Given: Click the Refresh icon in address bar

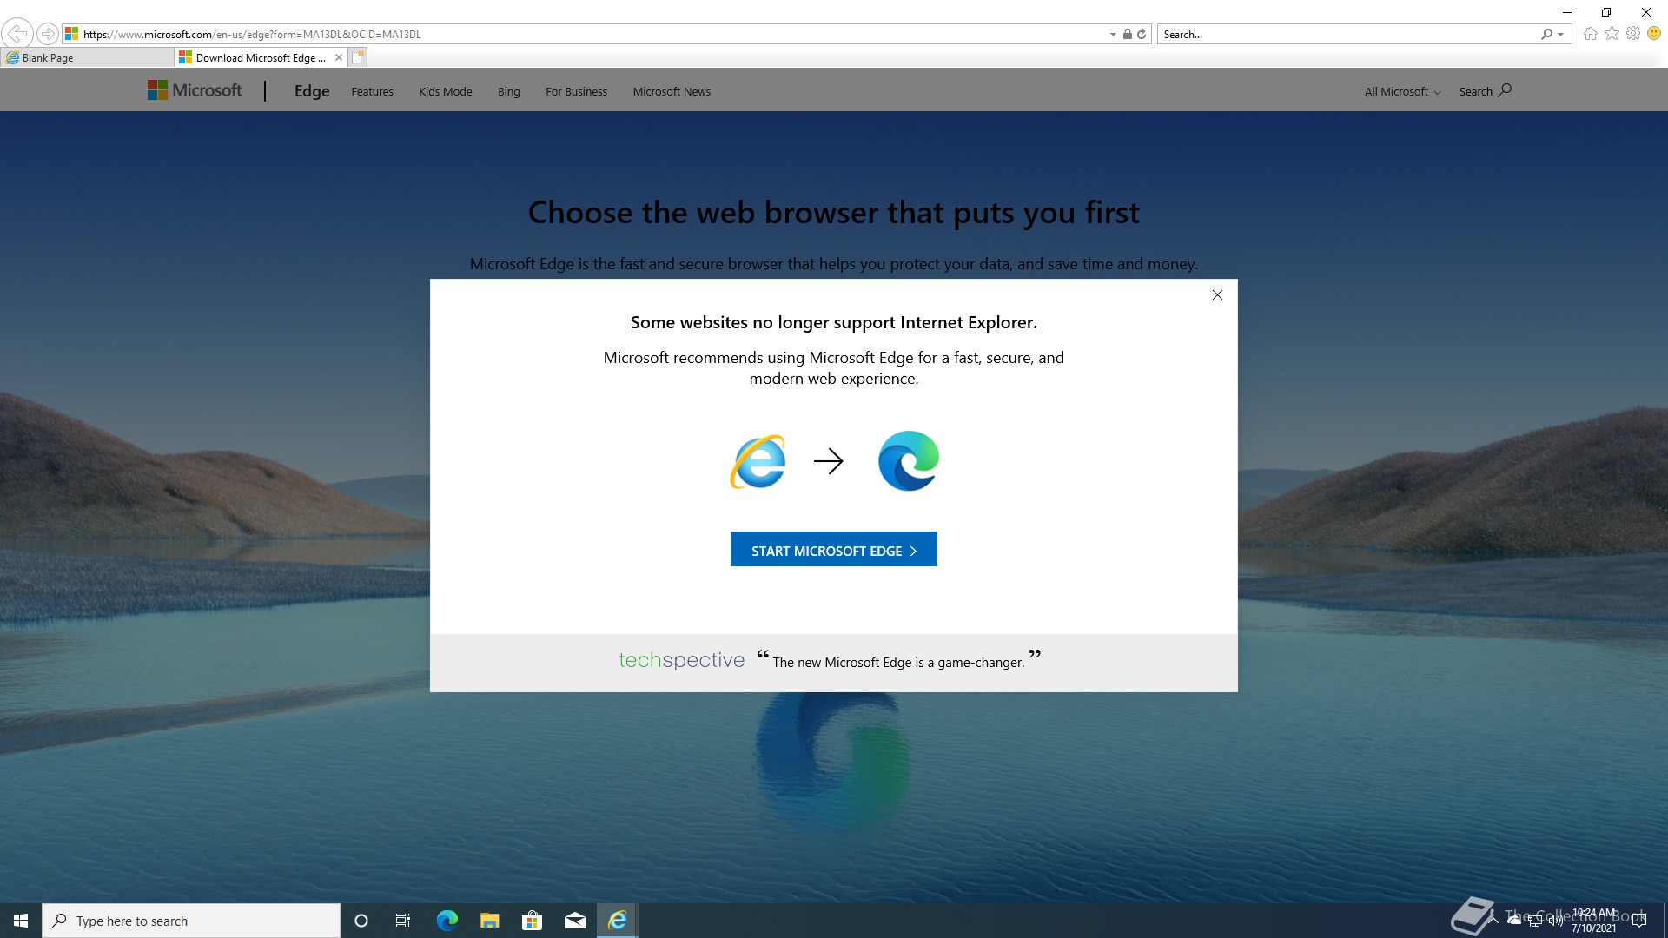Looking at the screenshot, I should pos(1142,34).
